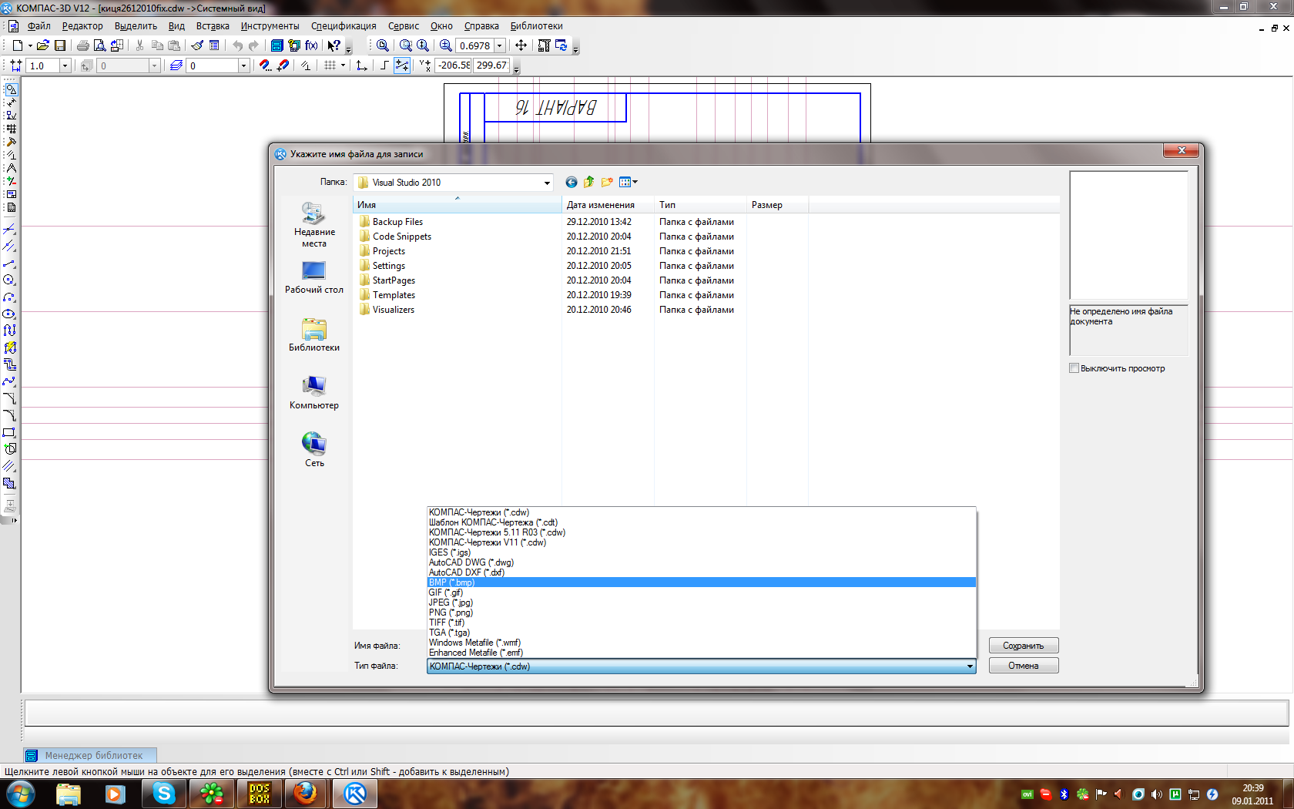Open Print Preview from toolbar
Viewport: 1294px width, 809px height.
click(99, 45)
